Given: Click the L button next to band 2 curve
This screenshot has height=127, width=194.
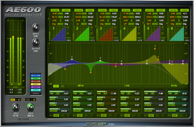Looking at the screenshot, I should [91, 30].
